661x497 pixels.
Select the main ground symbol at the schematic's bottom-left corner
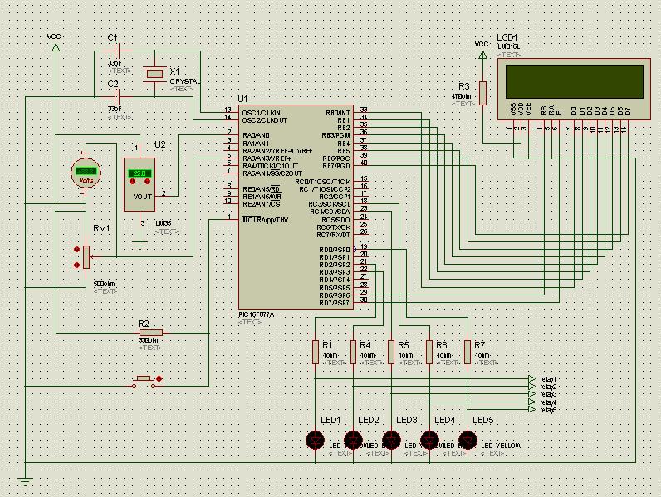pyautogui.click(x=25, y=481)
